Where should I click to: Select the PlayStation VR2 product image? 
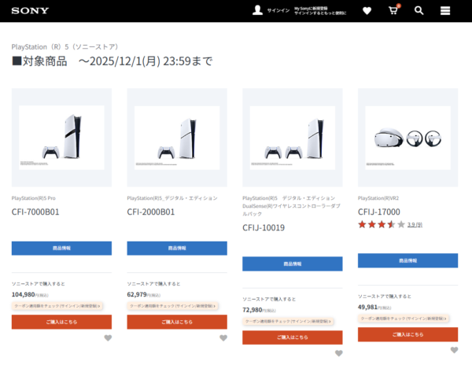click(x=407, y=138)
